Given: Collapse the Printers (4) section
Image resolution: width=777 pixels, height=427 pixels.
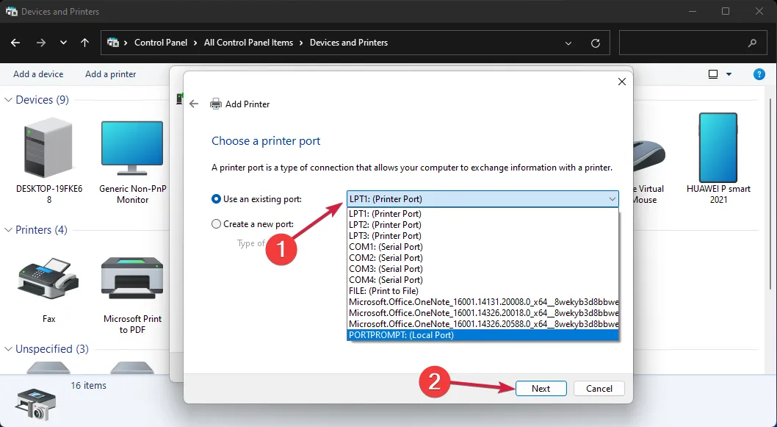Looking at the screenshot, I should tap(10, 230).
